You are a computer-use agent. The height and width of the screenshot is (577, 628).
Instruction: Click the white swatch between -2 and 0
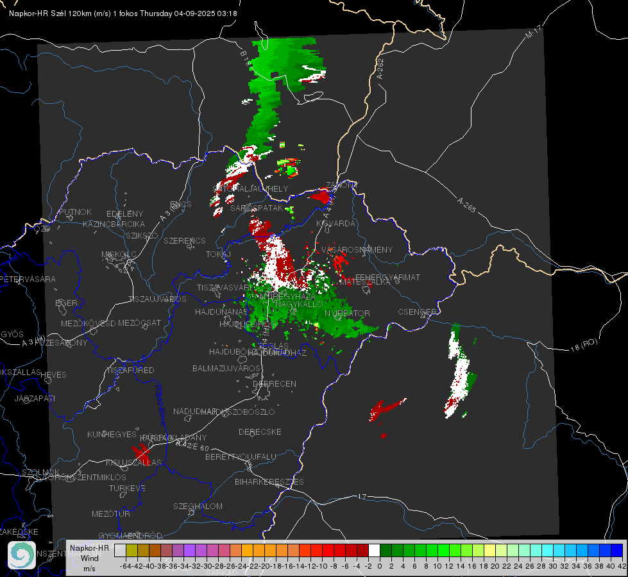[x=374, y=550]
